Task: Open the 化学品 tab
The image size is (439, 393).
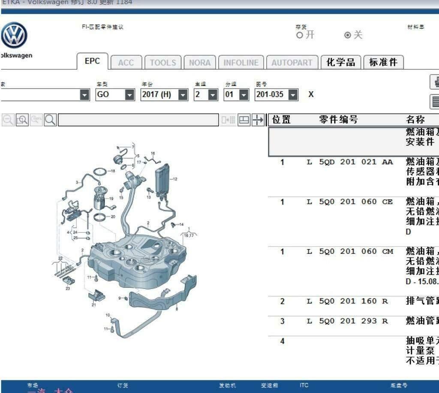Action: tap(341, 63)
